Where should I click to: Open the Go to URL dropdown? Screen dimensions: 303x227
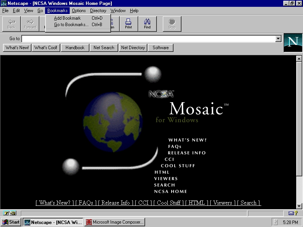coord(278,39)
